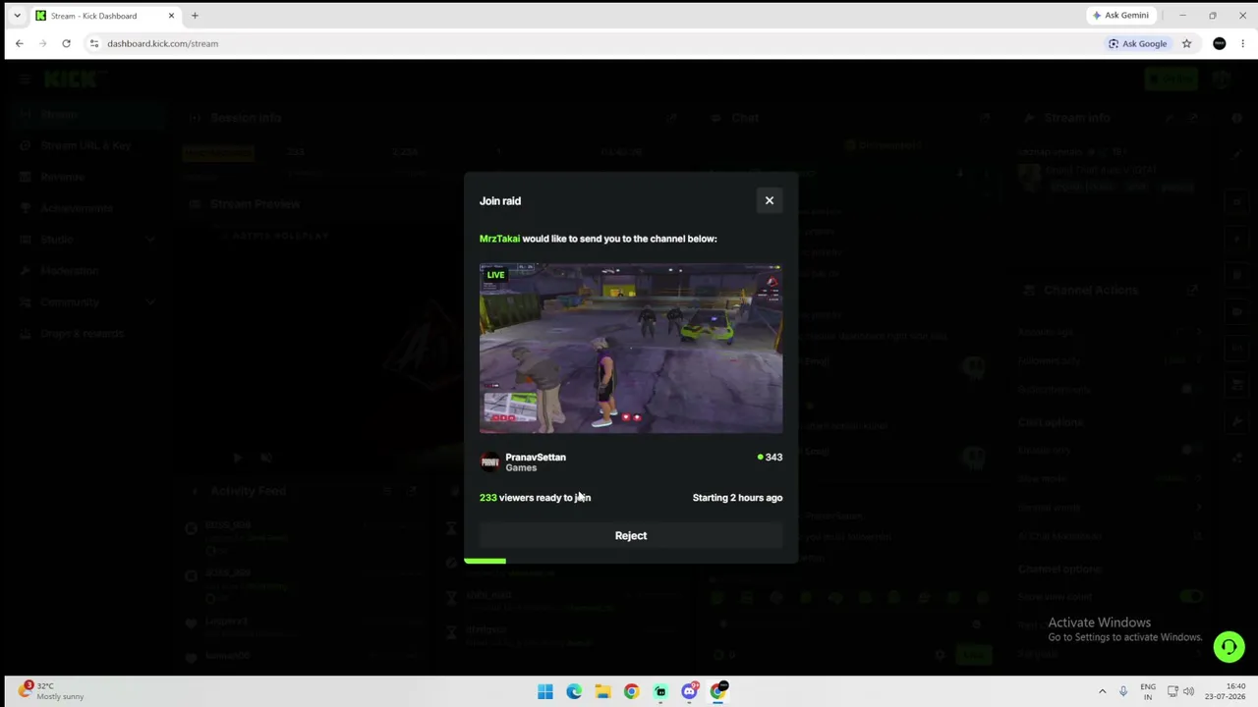Open the Windows Start menu
This screenshot has height=707, width=1258.
[545, 691]
